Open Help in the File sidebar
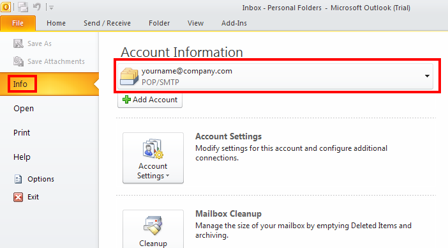Image resolution: width=448 pixels, height=248 pixels. click(x=22, y=157)
